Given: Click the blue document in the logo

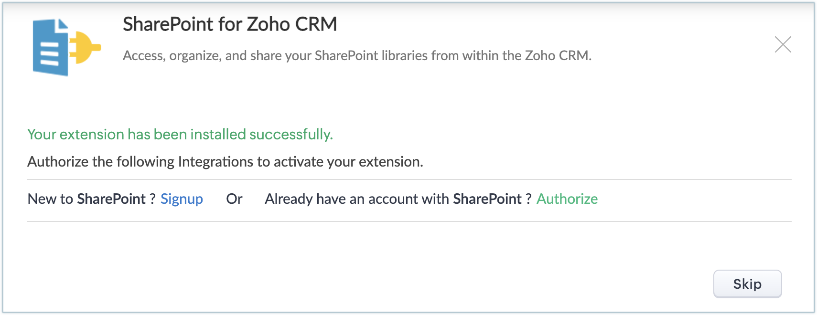Looking at the screenshot, I should (x=49, y=49).
